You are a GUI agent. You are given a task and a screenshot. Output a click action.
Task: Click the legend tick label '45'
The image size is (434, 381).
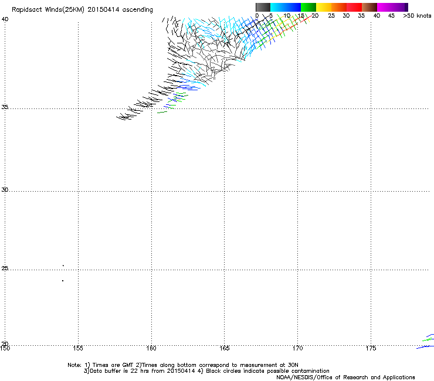tap(391, 16)
